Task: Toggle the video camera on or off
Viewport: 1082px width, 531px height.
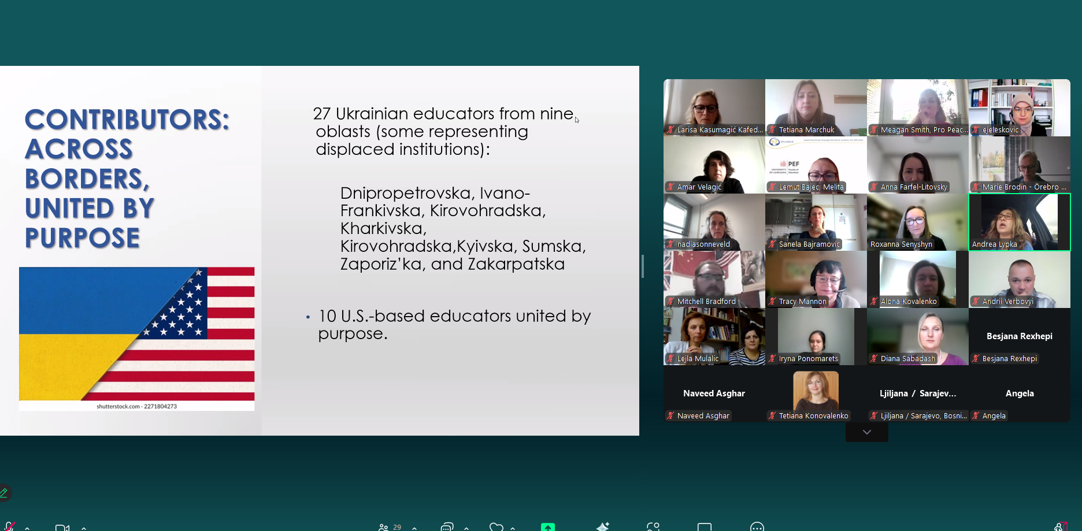Action: coord(62,528)
